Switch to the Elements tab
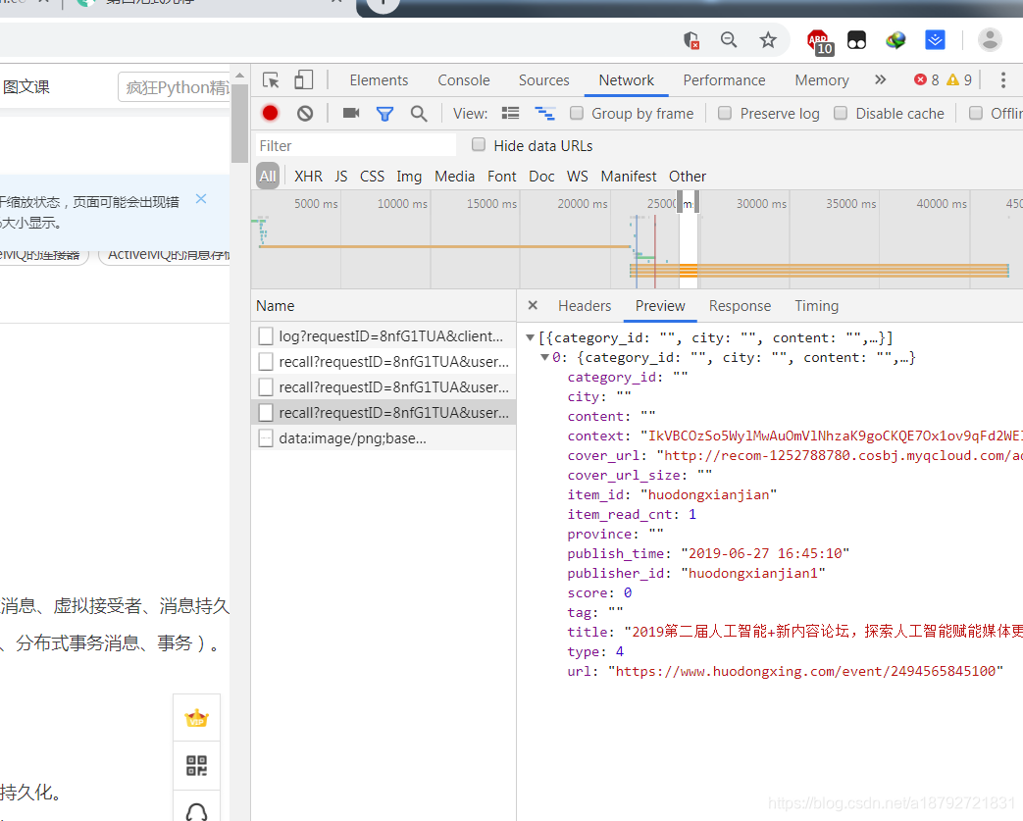 point(379,80)
